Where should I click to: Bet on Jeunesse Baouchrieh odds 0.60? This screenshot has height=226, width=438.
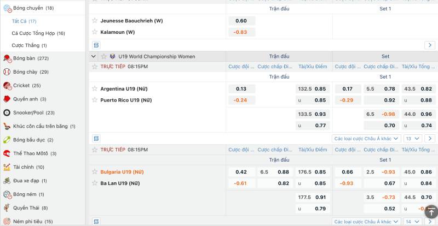point(241,21)
